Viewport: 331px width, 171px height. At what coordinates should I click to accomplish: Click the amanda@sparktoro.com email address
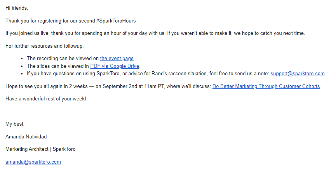(33, 162)
